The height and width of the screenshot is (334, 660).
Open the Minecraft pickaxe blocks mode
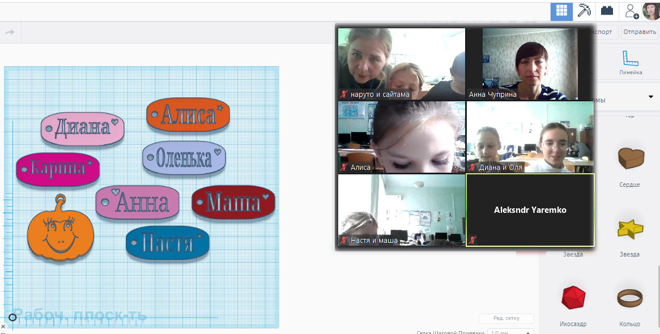(x=584, y=11)
